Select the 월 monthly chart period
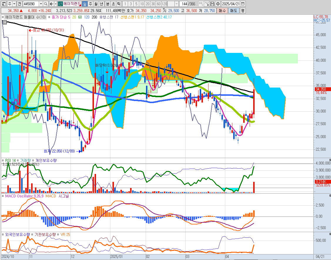 pyautogui.click(x=96, y=4)
